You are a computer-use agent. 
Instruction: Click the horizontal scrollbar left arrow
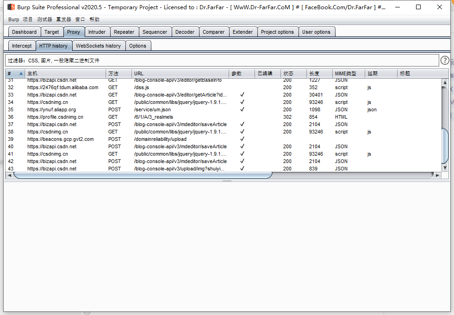point(10,175)
